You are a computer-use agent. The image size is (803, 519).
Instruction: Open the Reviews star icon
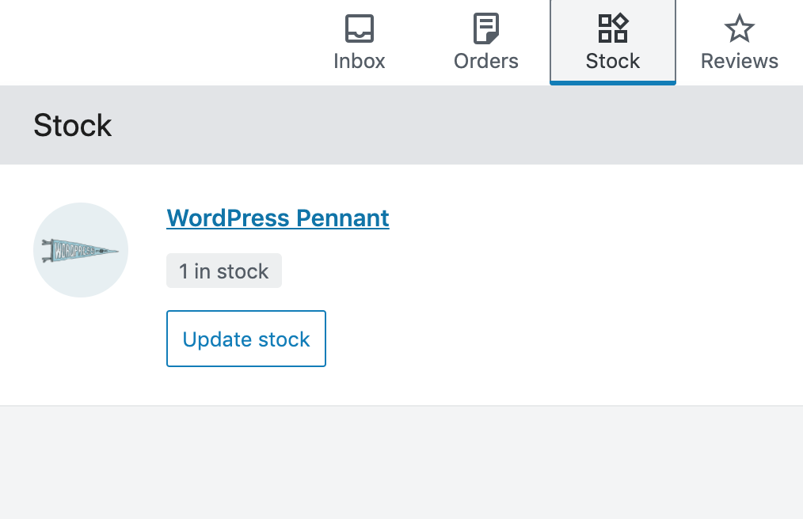point(740,28)
